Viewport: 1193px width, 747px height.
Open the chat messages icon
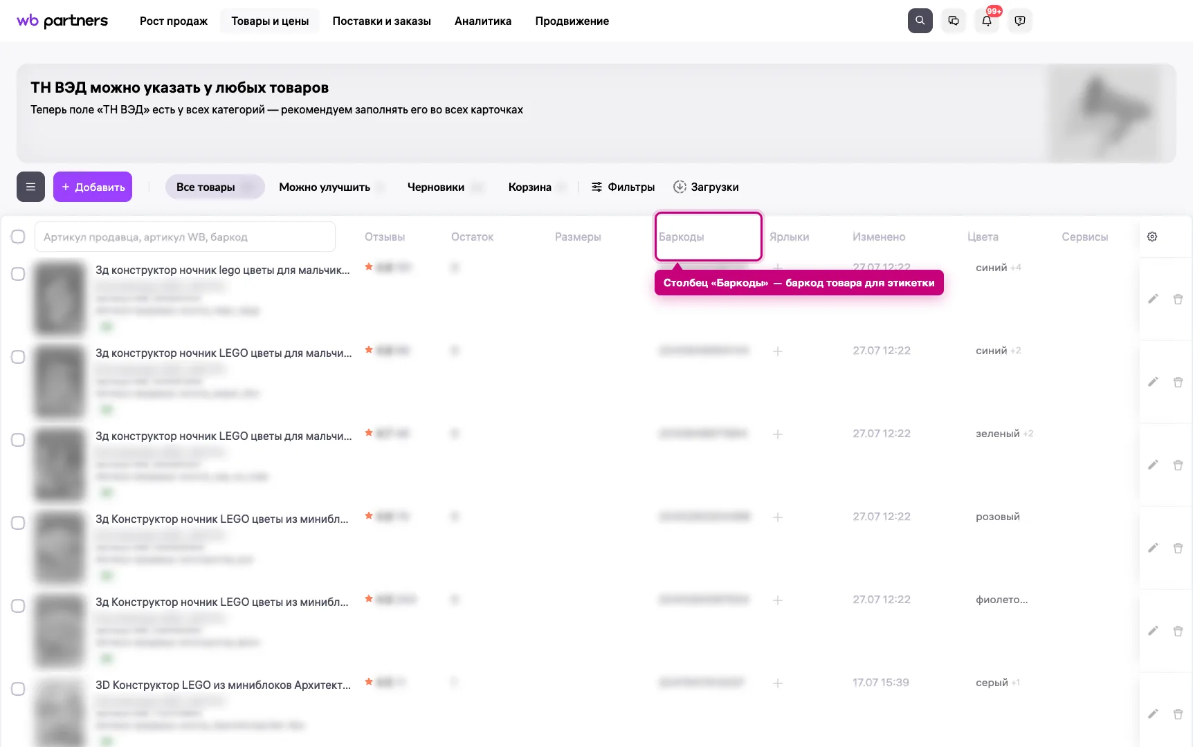click(954, 21)
